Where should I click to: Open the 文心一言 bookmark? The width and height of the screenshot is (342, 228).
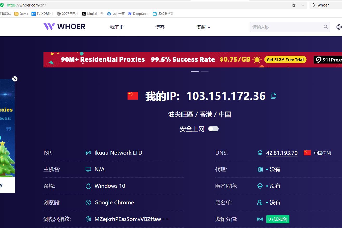116,14
